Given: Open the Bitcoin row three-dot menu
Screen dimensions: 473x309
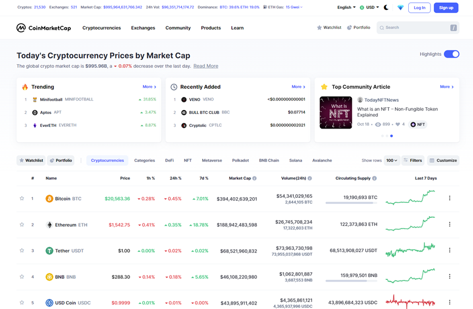Looking at the screenshot, I should coord(450,198).
